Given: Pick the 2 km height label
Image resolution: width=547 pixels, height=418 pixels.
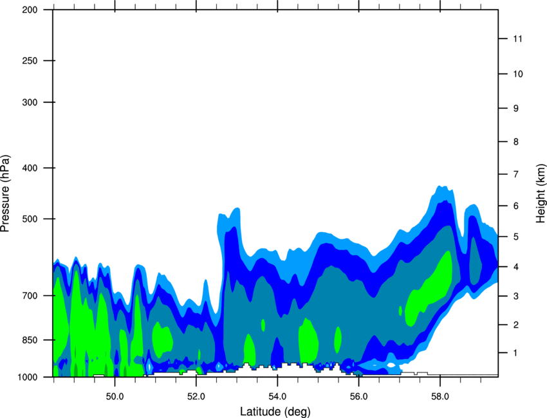Looking at the screenshot, I should pyautogui.click(x=515, y=325).
